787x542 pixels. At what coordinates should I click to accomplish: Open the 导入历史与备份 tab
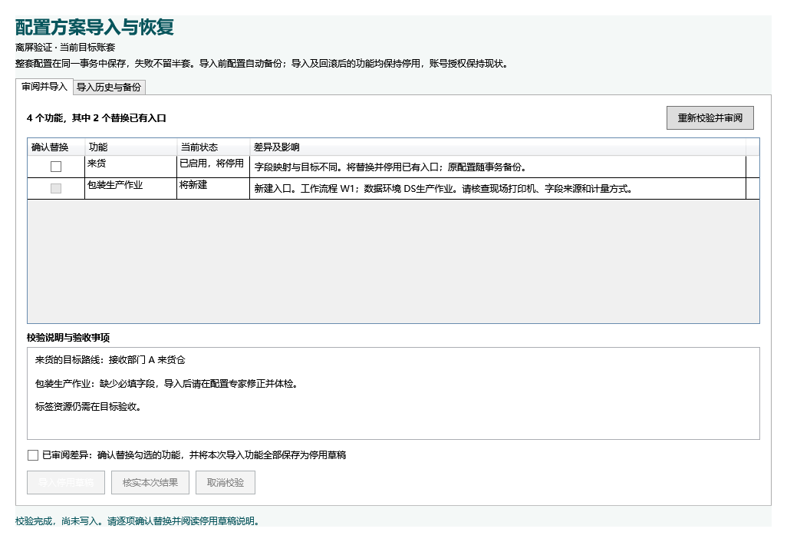tap(109, 88)
